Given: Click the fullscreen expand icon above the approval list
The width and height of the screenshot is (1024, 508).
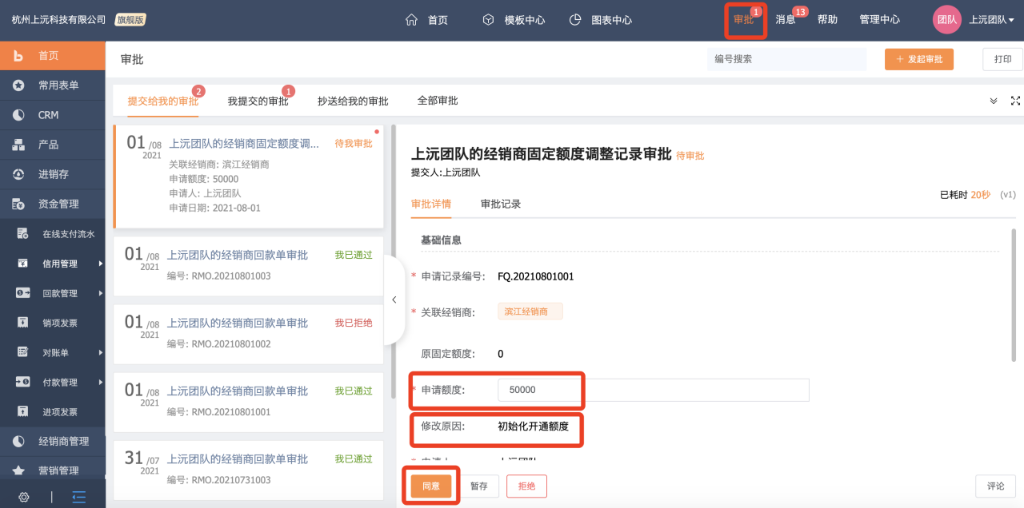Looking at the screenshot, I should (1015, 101).
